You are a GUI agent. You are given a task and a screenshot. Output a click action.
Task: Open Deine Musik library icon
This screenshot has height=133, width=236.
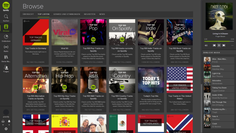point(6,59)
